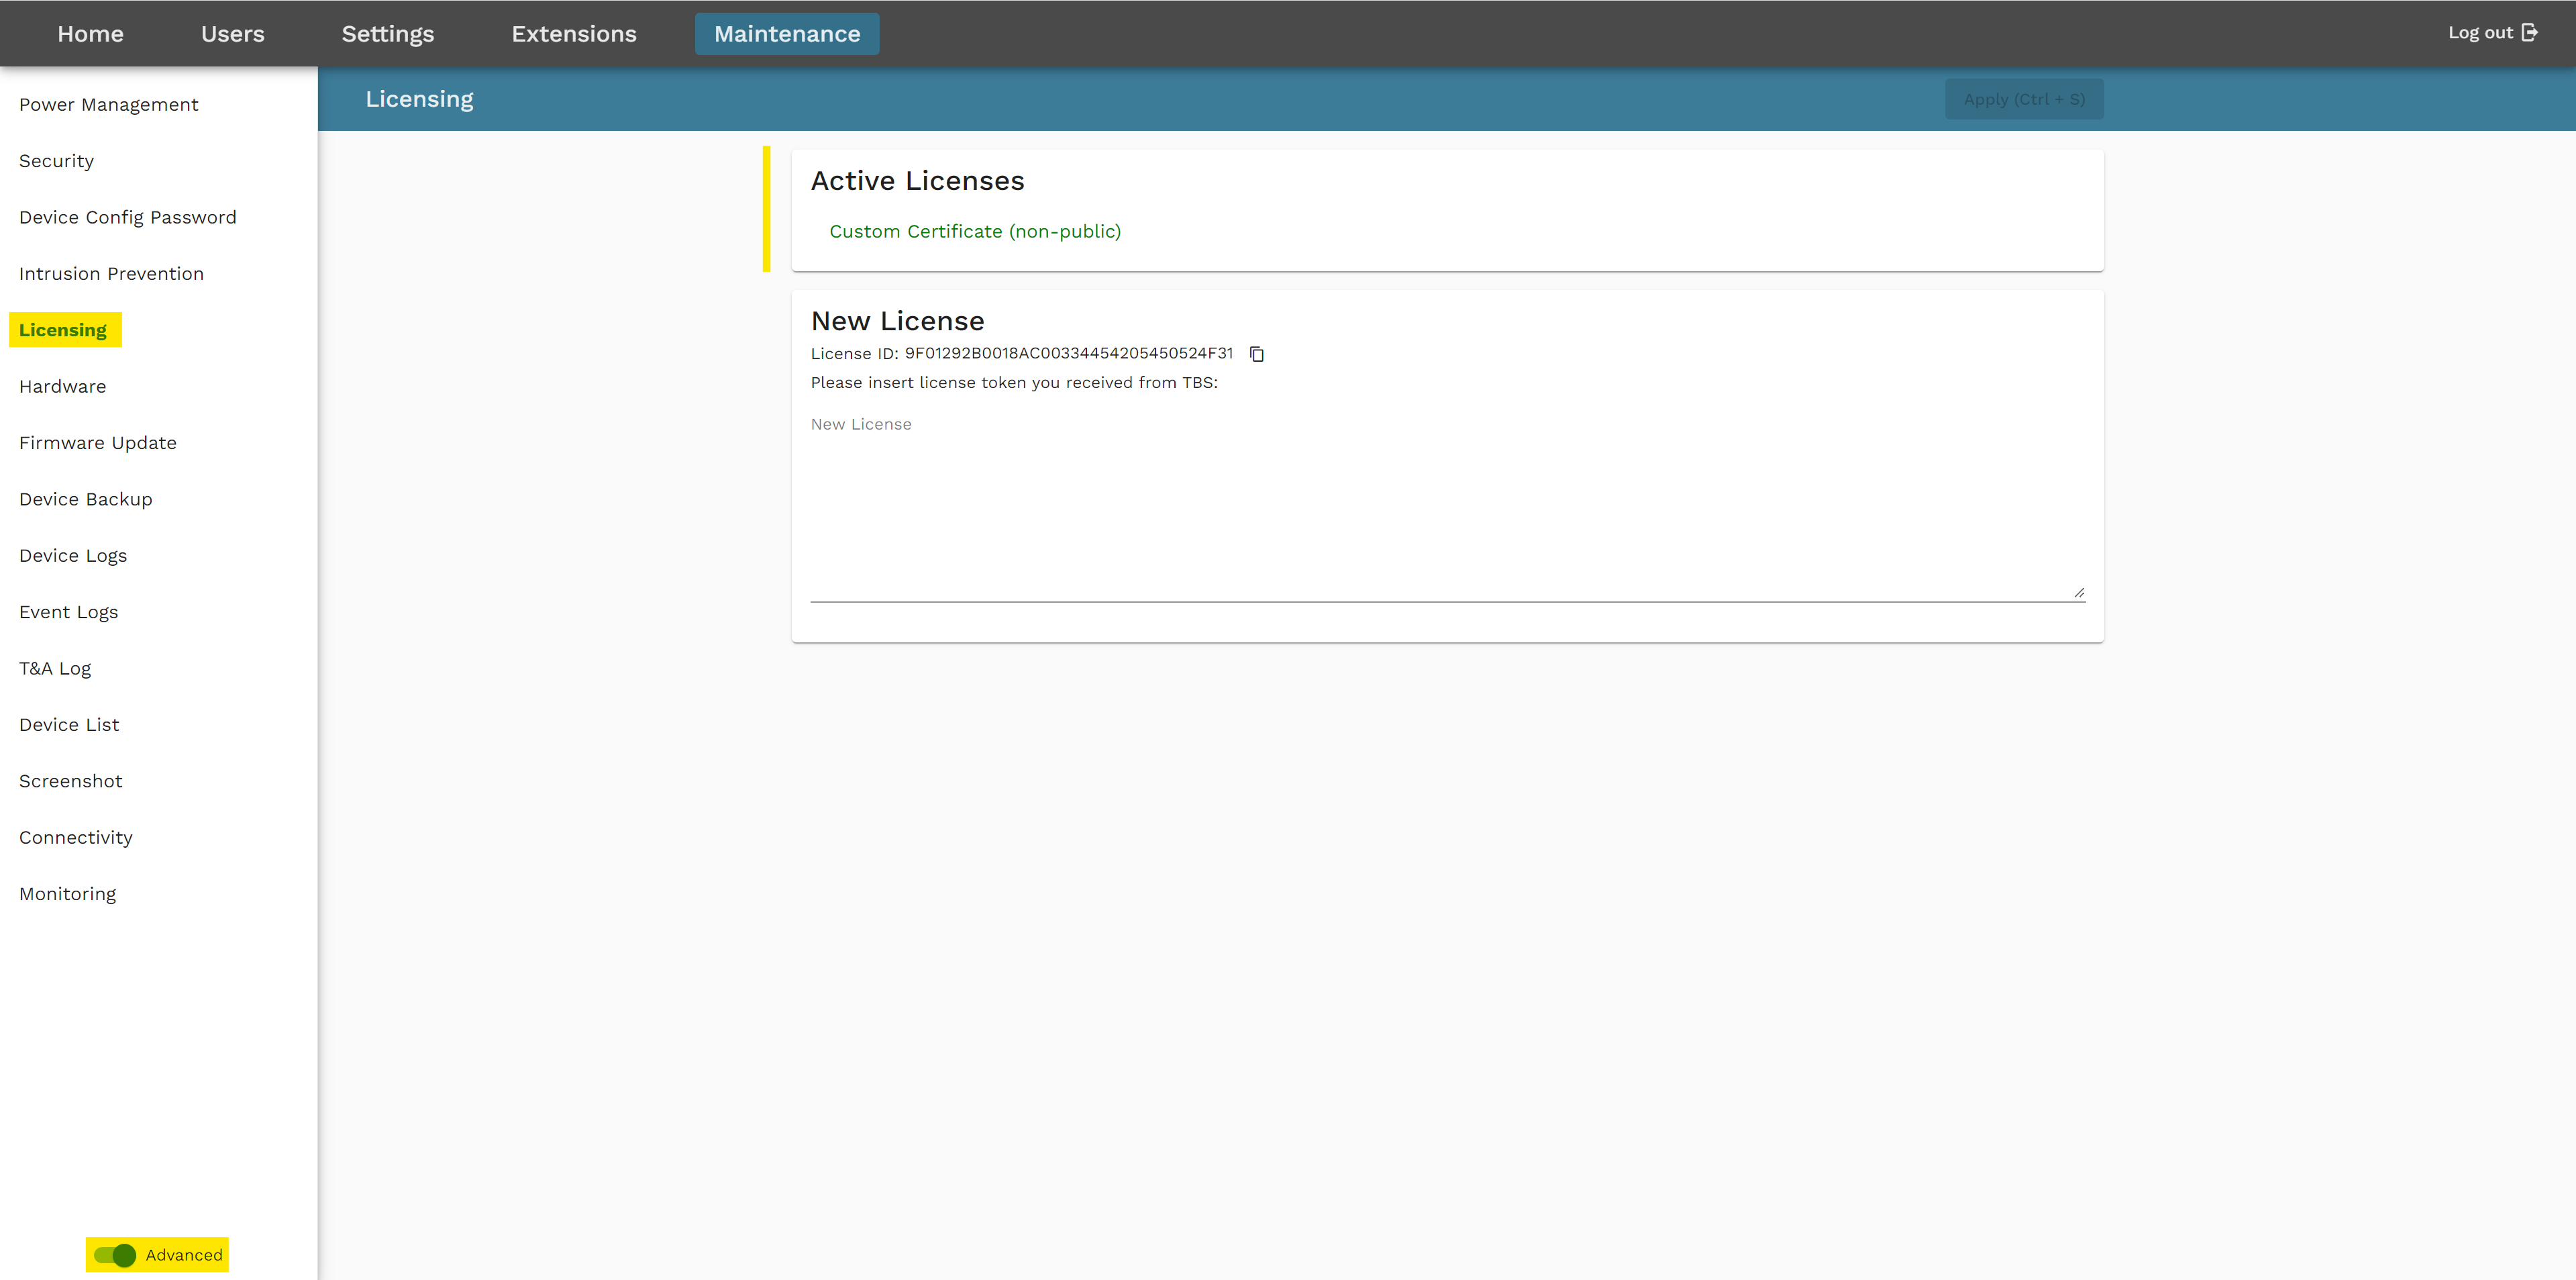Click the New License heading

(x=897, y=321)
